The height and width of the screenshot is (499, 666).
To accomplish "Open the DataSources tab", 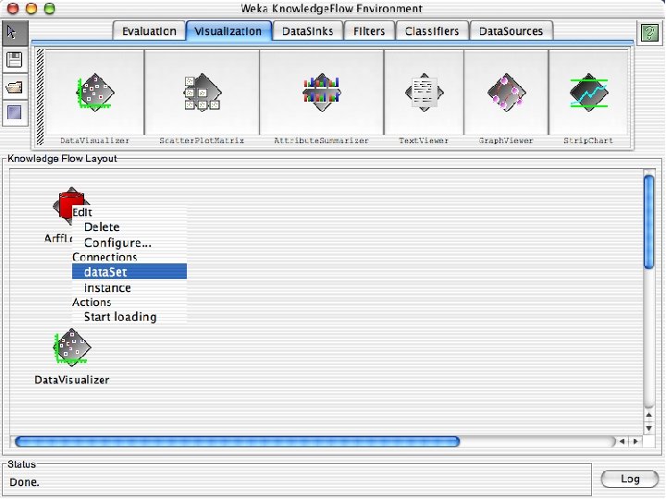I will [511, 31].
